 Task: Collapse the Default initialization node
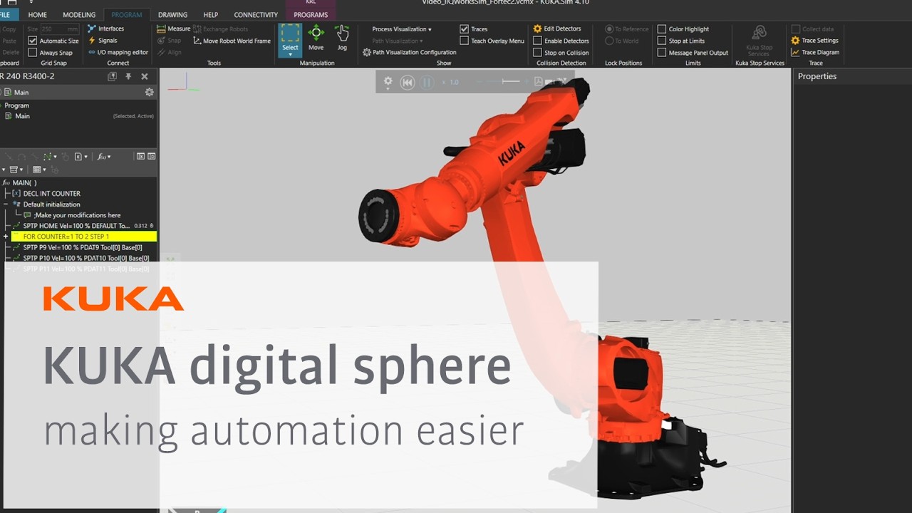click(5, 204)
